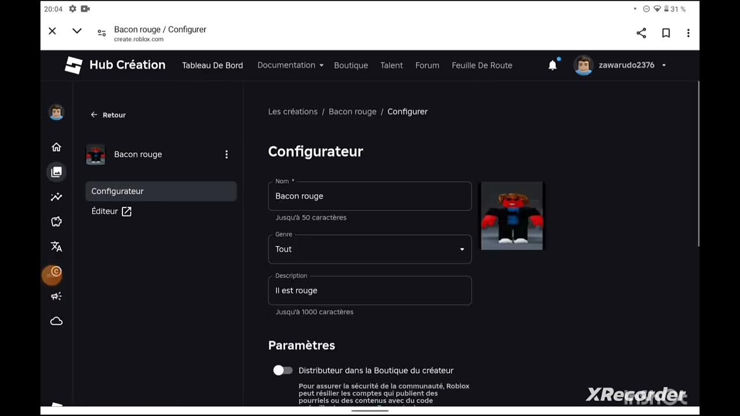740x416 pixels.
Task: Focus the Nom input field
Action: 370,196
